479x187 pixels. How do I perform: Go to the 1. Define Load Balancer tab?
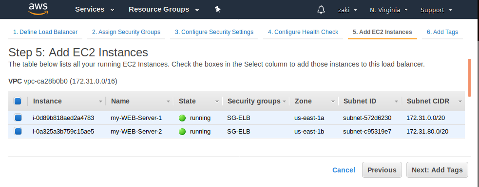[x=45, y=32]
